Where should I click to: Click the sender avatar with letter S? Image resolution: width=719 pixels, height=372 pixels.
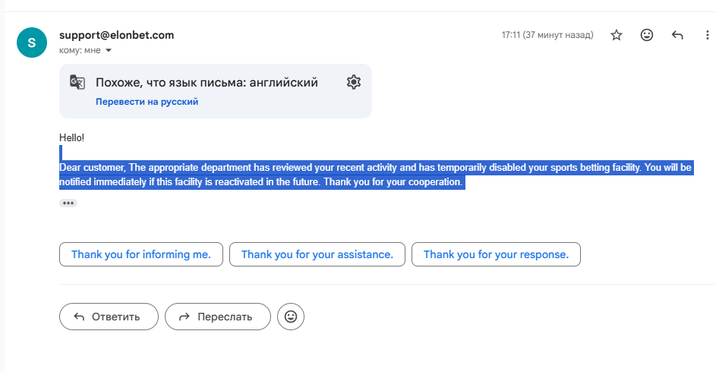tap(31, 43)
